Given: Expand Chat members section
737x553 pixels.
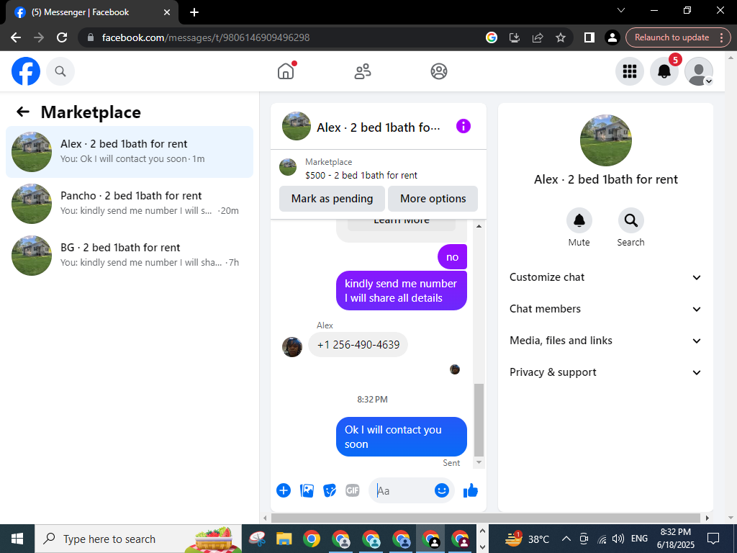Looking at the screenshot, I should click(605, 309).
